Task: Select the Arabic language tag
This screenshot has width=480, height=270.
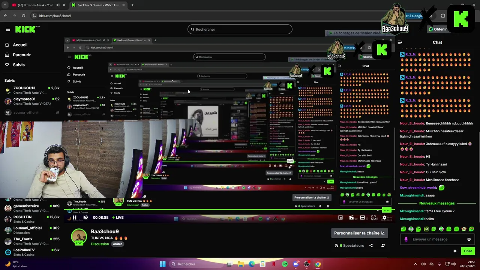Action: click(x=118, y=244)
